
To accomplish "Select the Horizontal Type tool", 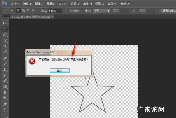I will coord(5,110).
